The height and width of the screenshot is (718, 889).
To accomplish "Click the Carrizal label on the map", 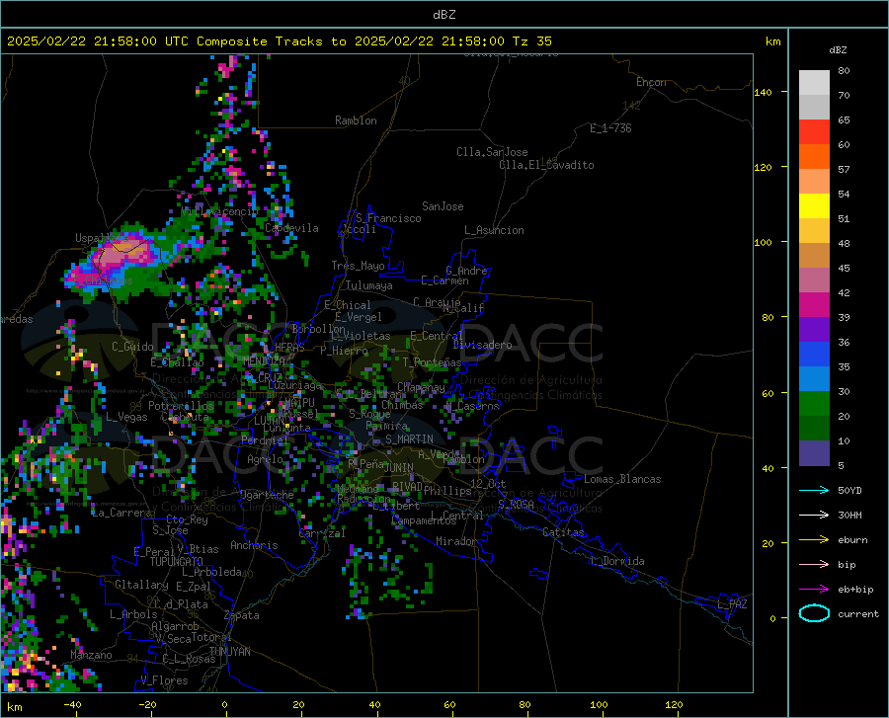I will pos(321,533).
